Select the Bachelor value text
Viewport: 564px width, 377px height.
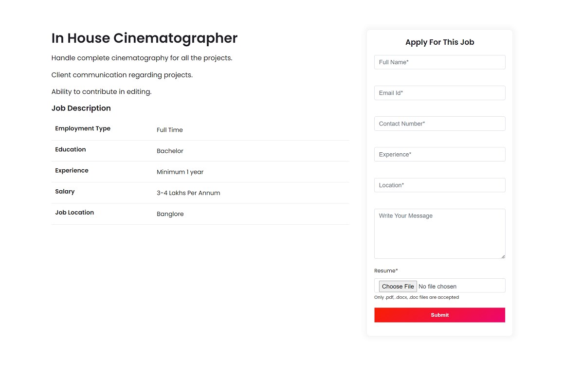[170, 151]
